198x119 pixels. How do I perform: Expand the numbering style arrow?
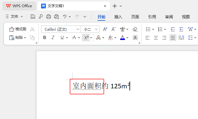(x=165, y=29)
